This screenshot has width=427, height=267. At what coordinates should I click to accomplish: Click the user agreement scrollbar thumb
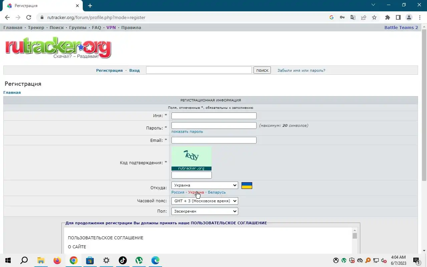tap(355, 236)
